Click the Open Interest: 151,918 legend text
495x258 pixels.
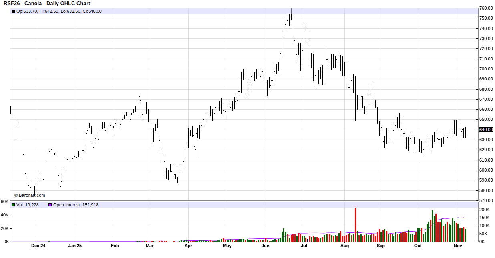76,205
